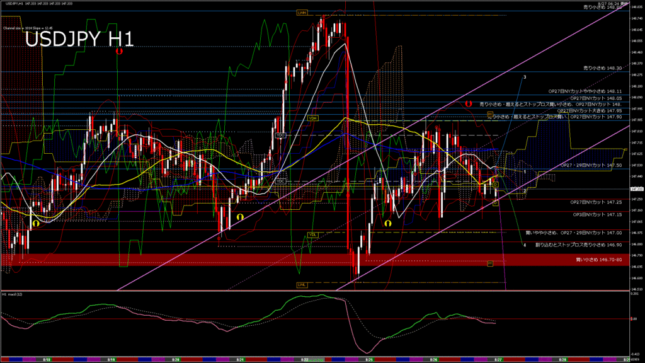Select the 売り小さめ 148.30 label
645x363 pixels.
(603, 68)
